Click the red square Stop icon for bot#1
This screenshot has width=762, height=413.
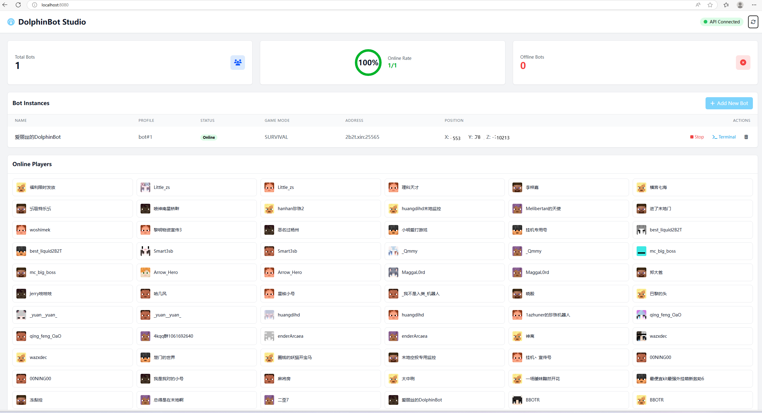click(692, 137)
